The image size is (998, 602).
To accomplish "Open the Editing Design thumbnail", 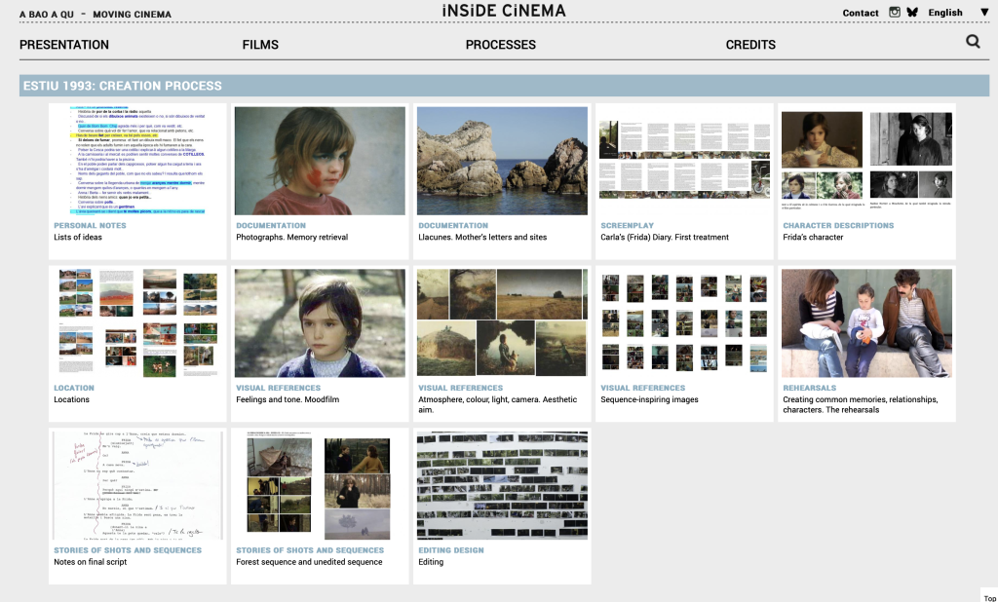I will pyautogui.click(x=501, y=485).
